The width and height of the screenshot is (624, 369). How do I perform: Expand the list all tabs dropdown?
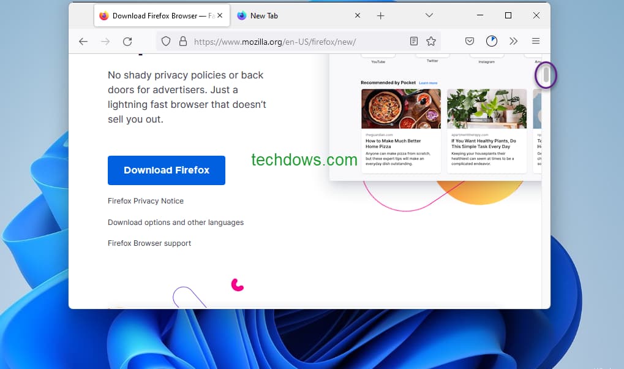click(429, 15)
